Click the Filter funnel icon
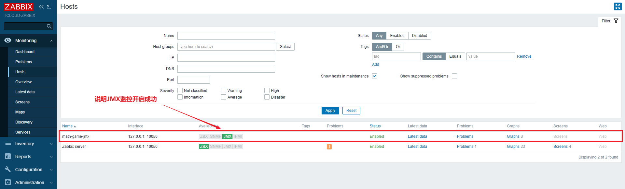This screenshot has height=189, width=625. 616,21
